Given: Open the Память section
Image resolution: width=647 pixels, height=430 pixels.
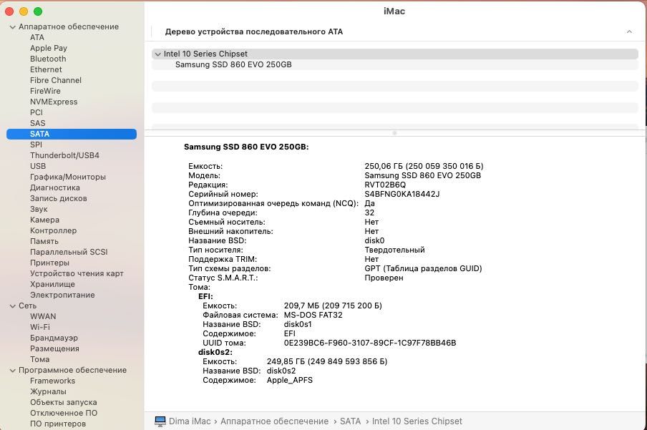Looking at the screenshot, I should (44, 241).
